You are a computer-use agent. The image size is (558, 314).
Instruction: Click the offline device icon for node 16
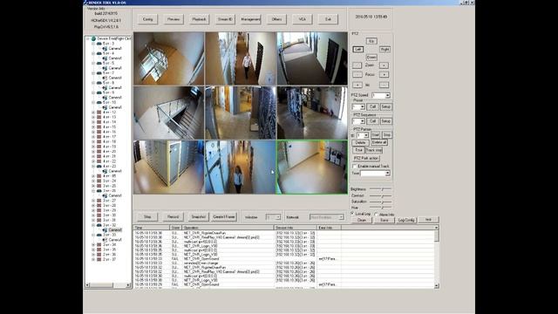[99, 132]
